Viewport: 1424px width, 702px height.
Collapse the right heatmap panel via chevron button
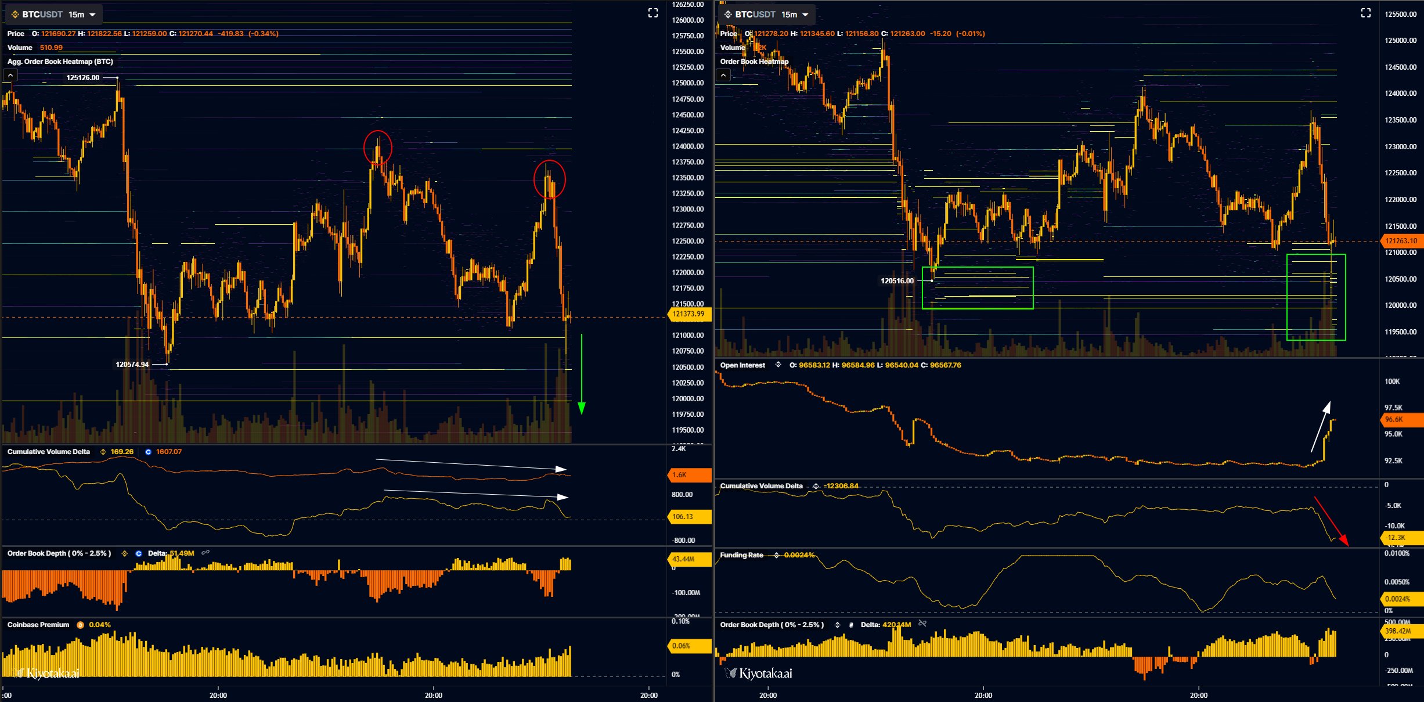click(723, 74)
